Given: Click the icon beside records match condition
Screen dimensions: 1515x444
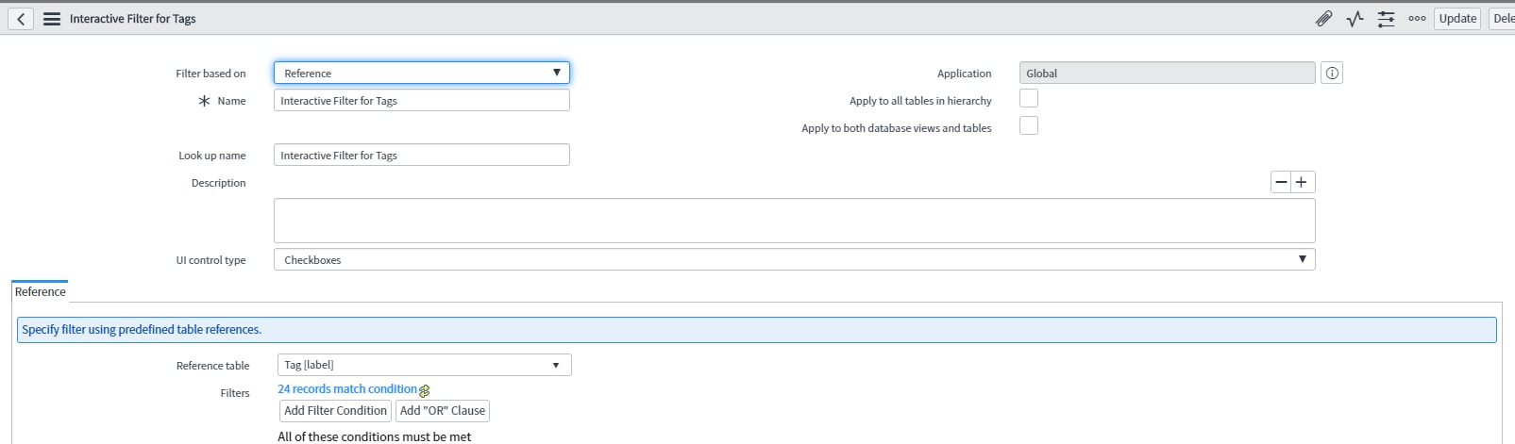Looking at the screenshot, I should 425,390.
